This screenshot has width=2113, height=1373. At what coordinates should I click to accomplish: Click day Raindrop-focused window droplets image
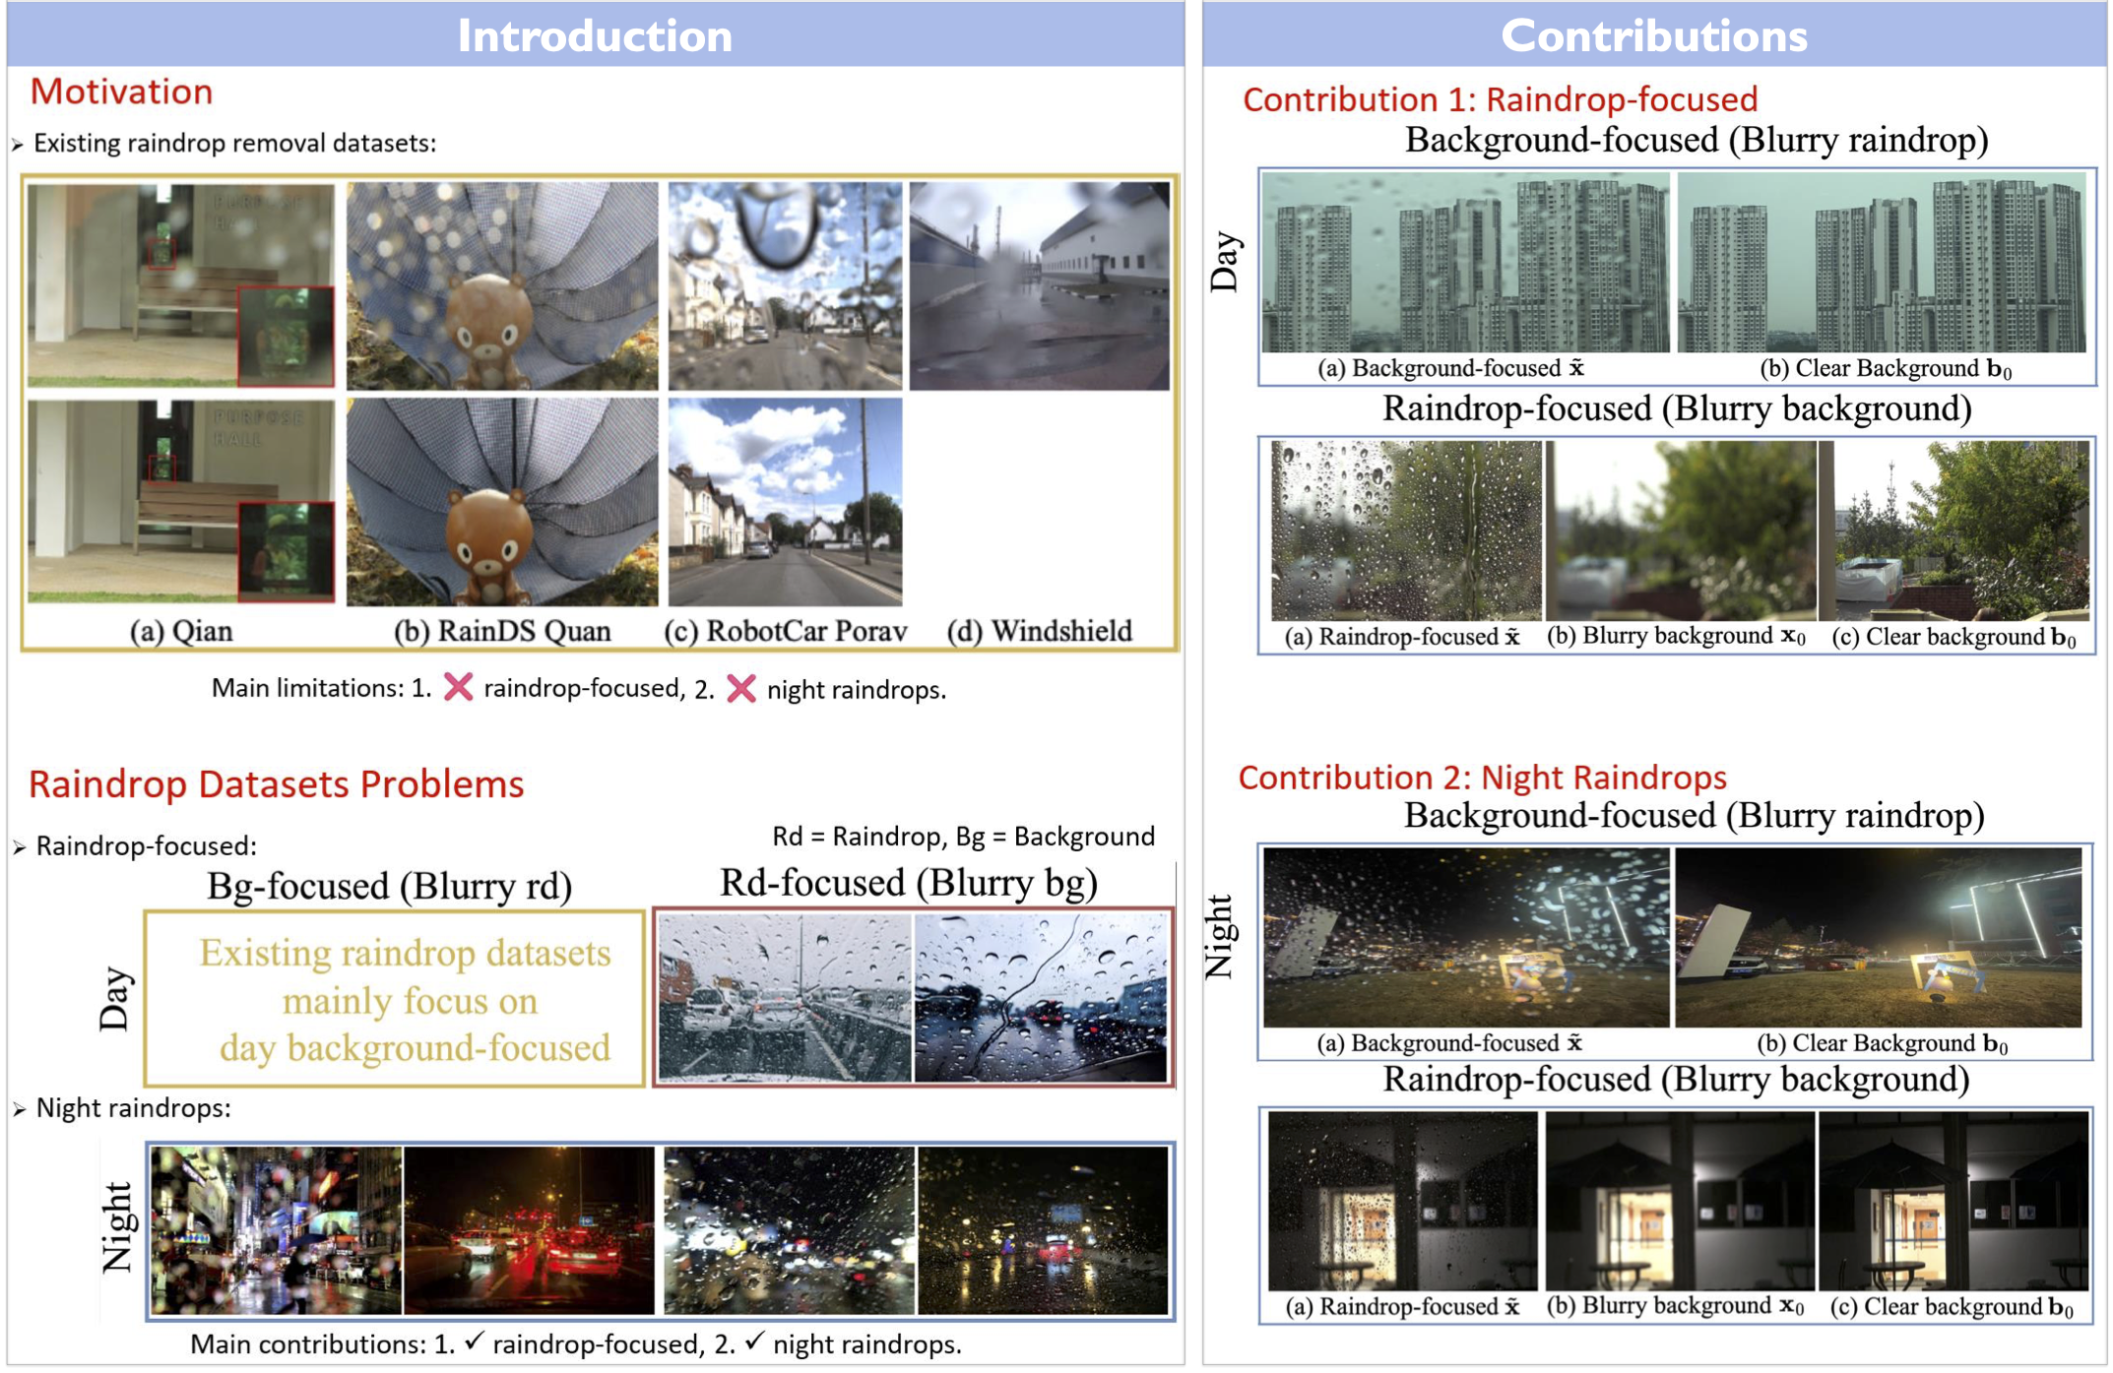click(1405, 530)
